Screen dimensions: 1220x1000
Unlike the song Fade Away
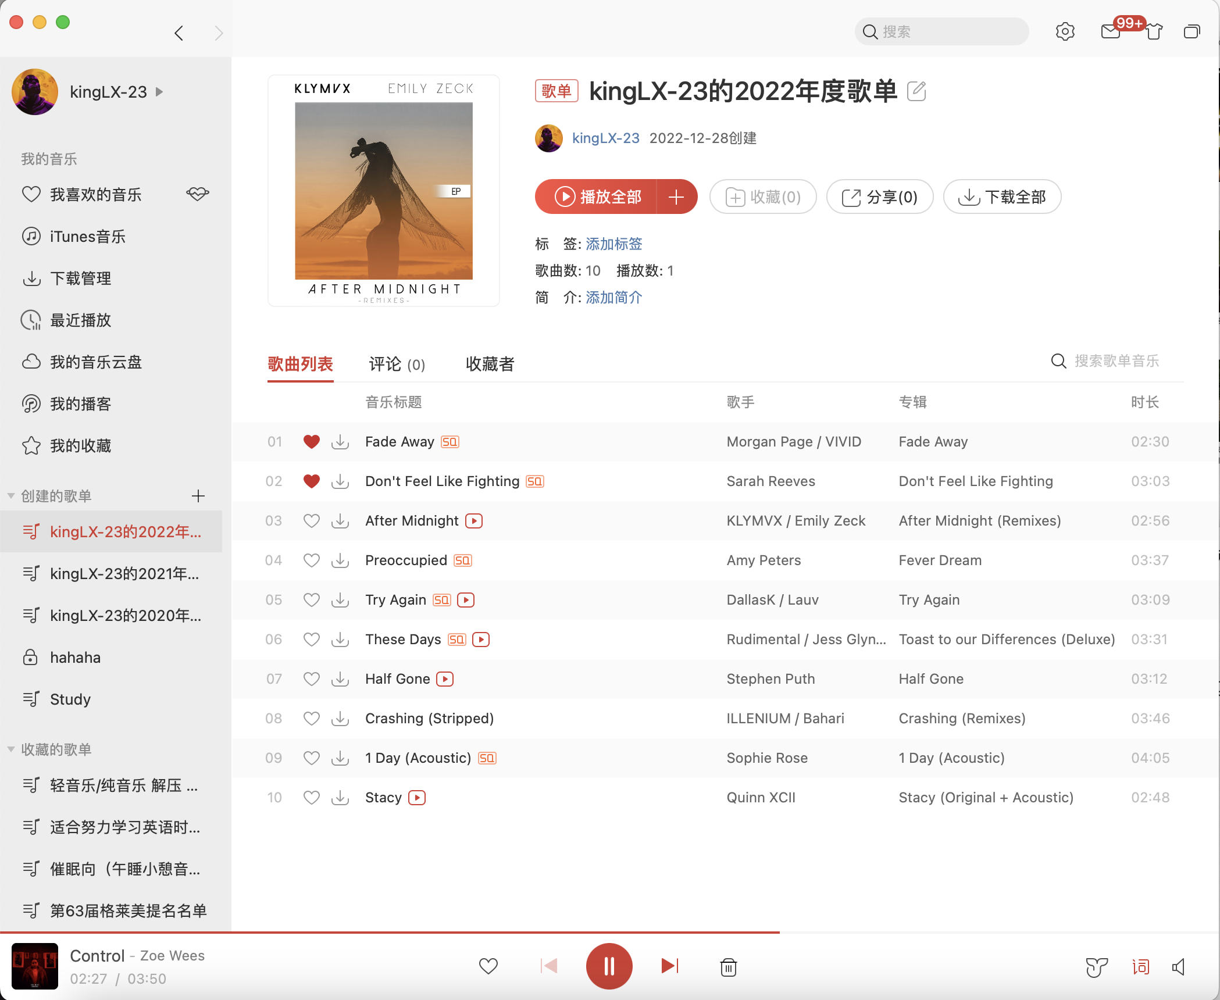pyautogui.click(x=312, y=442)
